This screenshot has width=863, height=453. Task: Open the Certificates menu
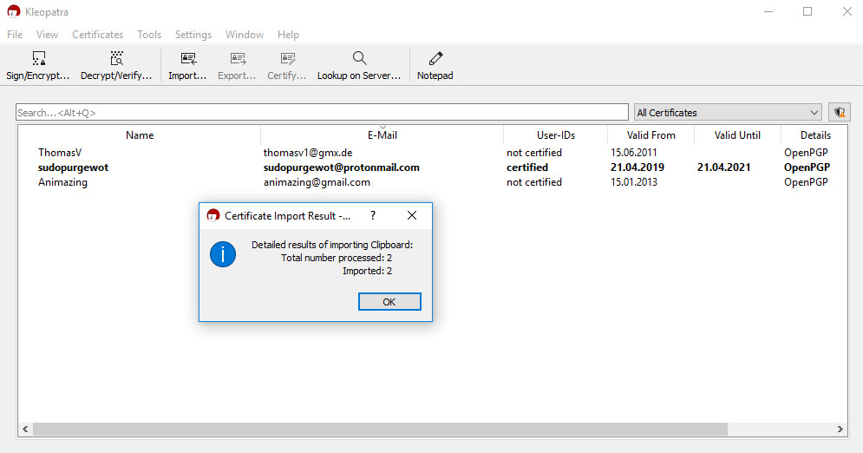coord(98,35)
